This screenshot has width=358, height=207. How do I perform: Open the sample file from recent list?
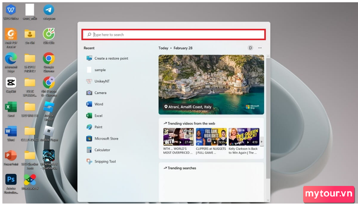(x=96, y=70)
